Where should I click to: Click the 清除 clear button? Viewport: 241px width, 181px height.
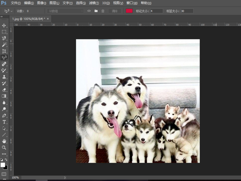pos(115,11)
